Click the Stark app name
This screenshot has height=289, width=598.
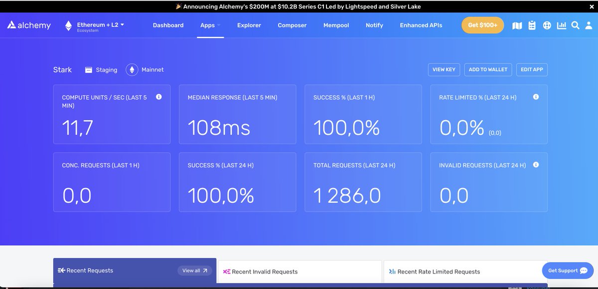(x=62, y=70)
